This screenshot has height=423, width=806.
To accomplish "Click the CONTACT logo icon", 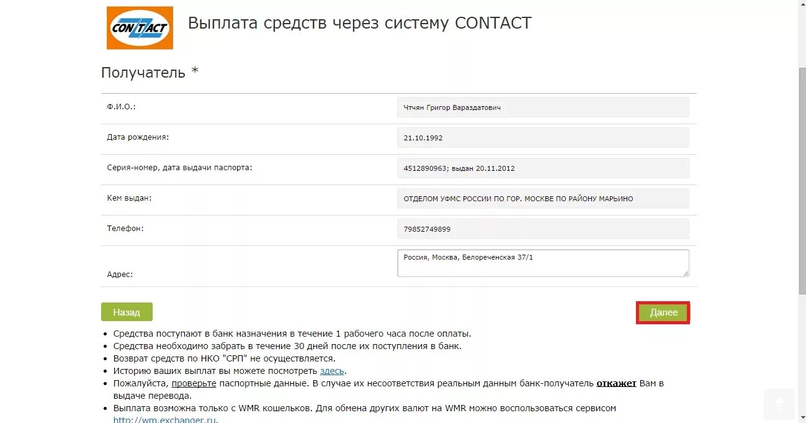I will pyautogui.click(x=140, y=28).
